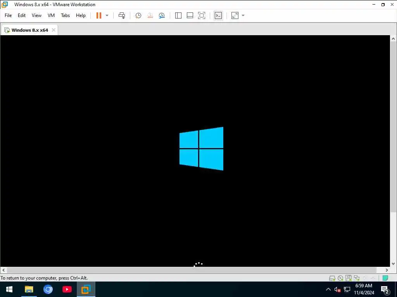Screen dimensions: 397x297
Task: Click VMware Workstation taskbar icon
Action: [x=86, y=289]
